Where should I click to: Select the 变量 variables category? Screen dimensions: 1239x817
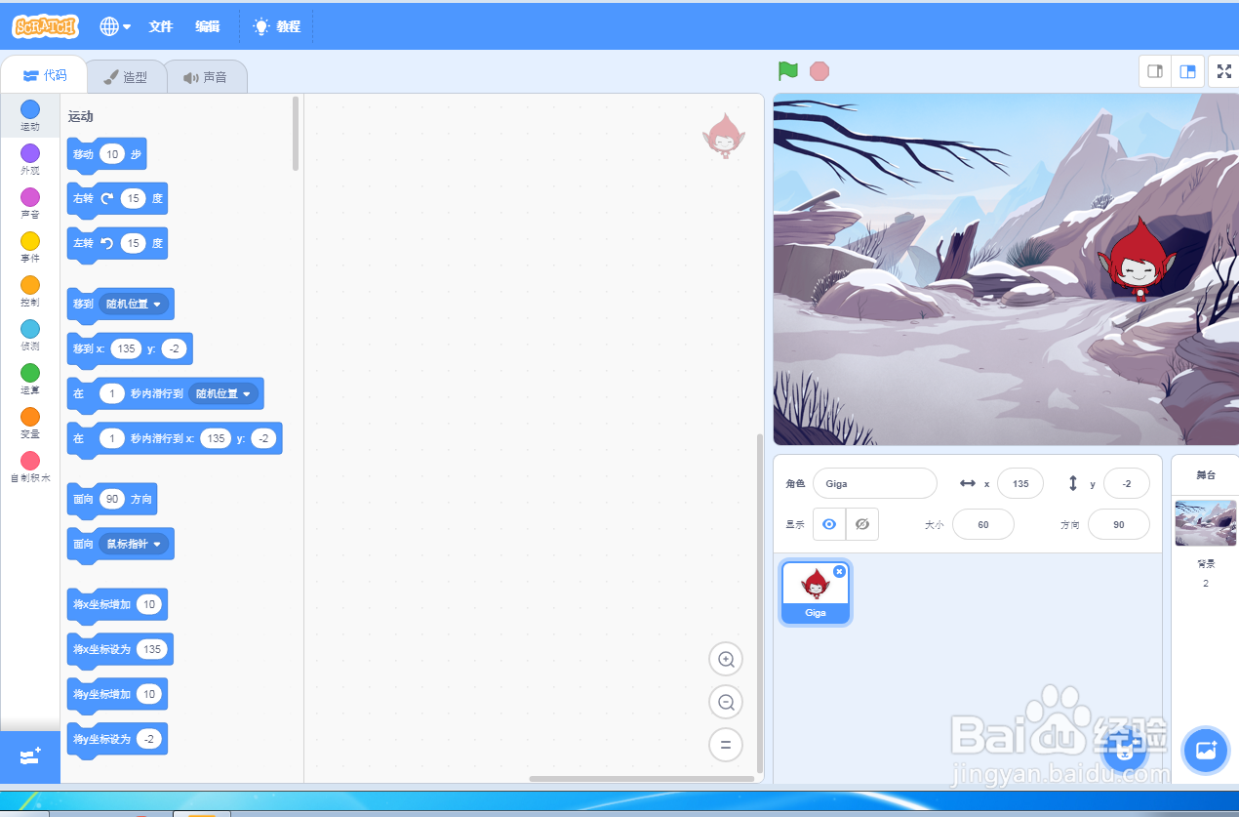coord(30,423)
